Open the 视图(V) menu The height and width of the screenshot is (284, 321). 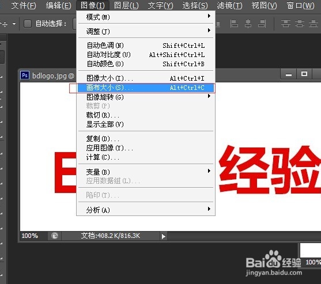[264, 5]
